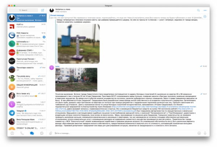Open the Технопарк новости chat
The height and width of the screenshot is (147, 217).
(27, 70)
